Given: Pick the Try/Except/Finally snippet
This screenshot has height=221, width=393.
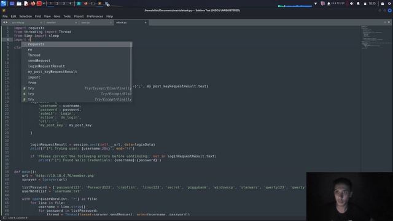Looking at the screenshot, I should (x=77, y=99).
